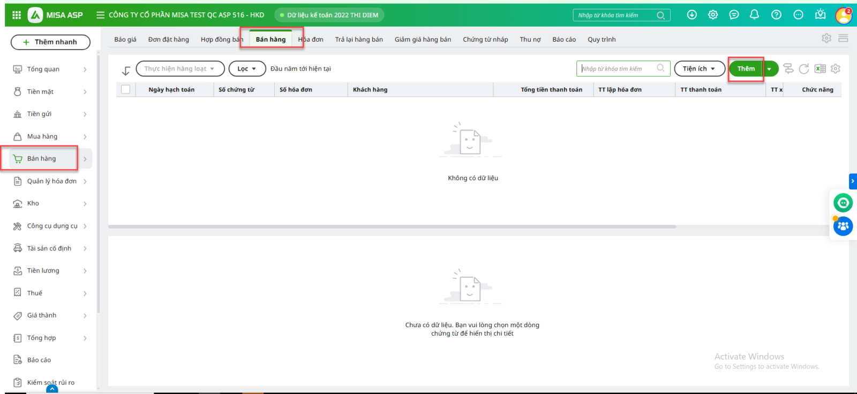Open the help question mark icon
Screen dimensions: 857x394
[x=776, y=15]
